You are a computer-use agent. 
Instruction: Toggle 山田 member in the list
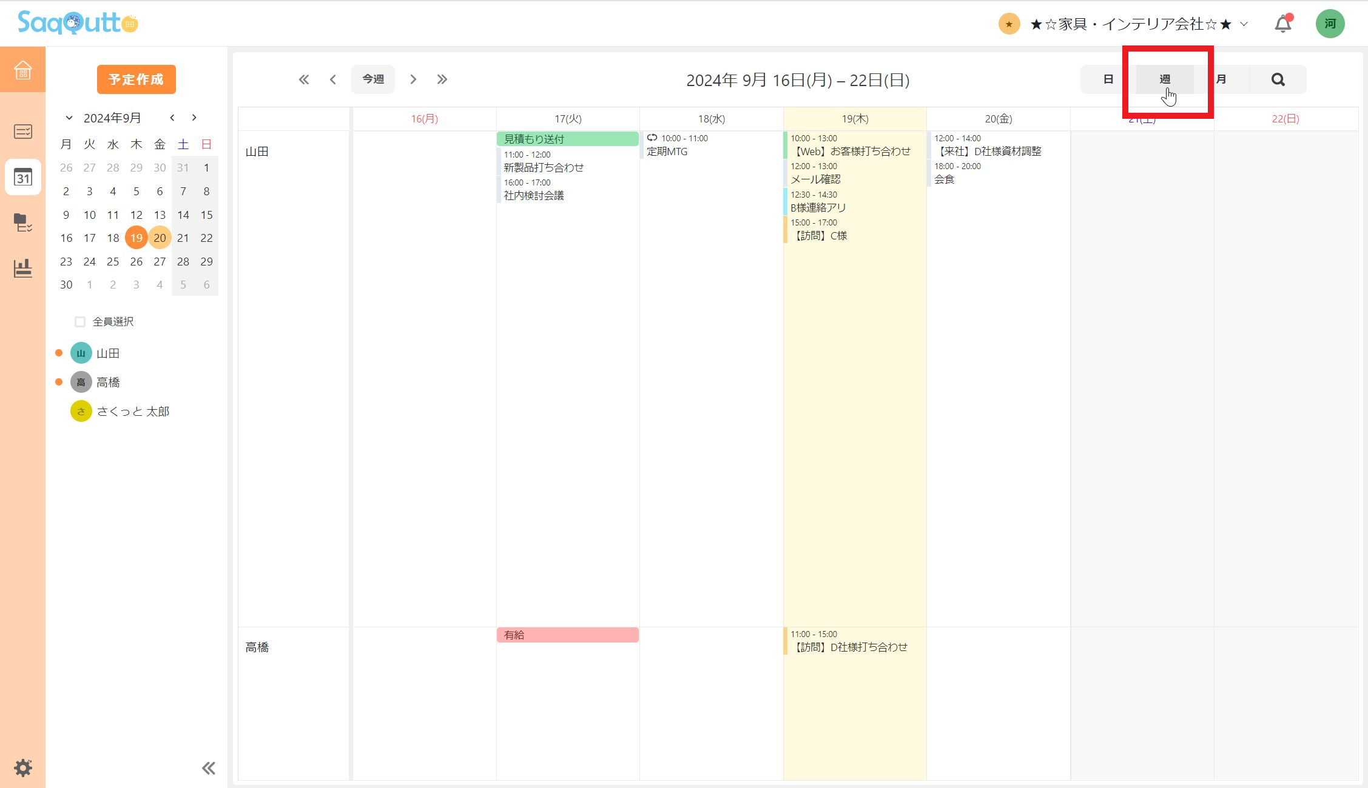pyautogui.click(x=107, y=353)
